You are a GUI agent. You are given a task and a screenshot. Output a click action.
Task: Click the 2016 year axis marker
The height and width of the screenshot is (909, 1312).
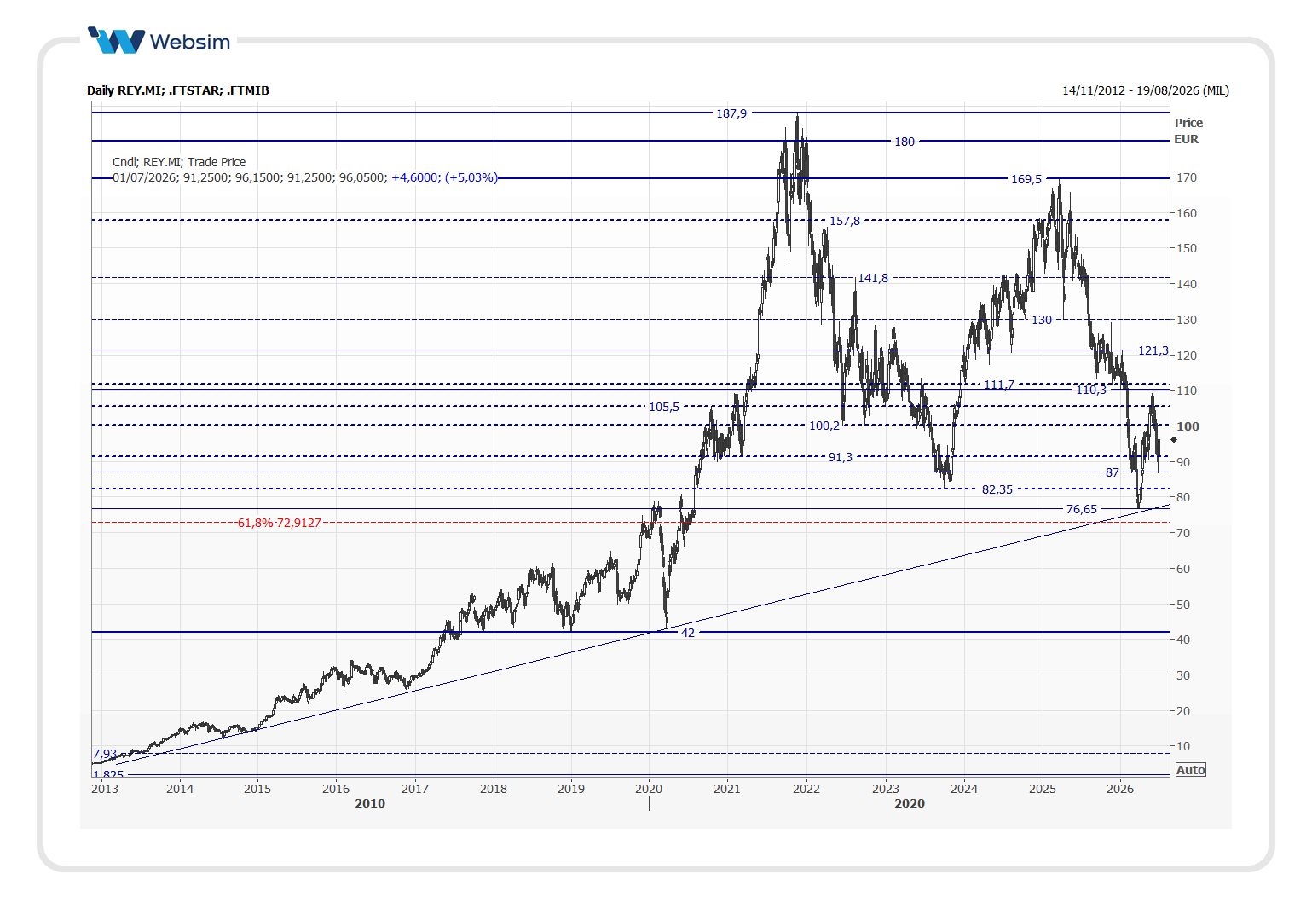(x=336, y=789)
